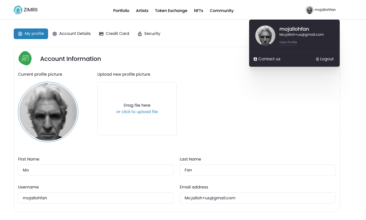This screenshot has width=366, height=220.
Task: Toggle the mojallohfan user menu in the header
Action: pos(321,10)
